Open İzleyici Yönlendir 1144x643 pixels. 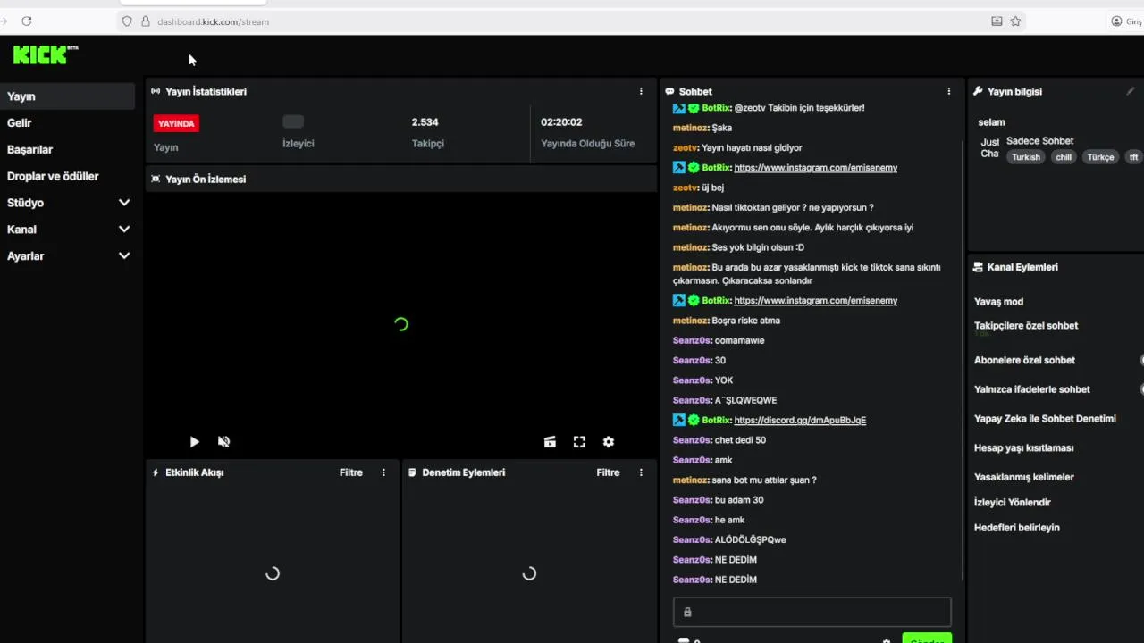[x=1013, y=503]
